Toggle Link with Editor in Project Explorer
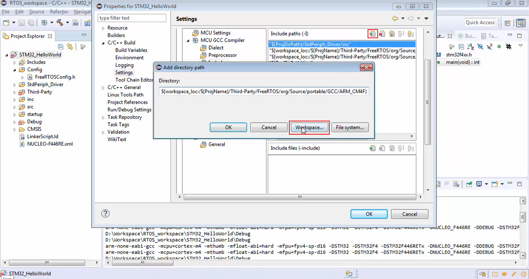Screen dimensions: 529x279 tap(70, 47)
